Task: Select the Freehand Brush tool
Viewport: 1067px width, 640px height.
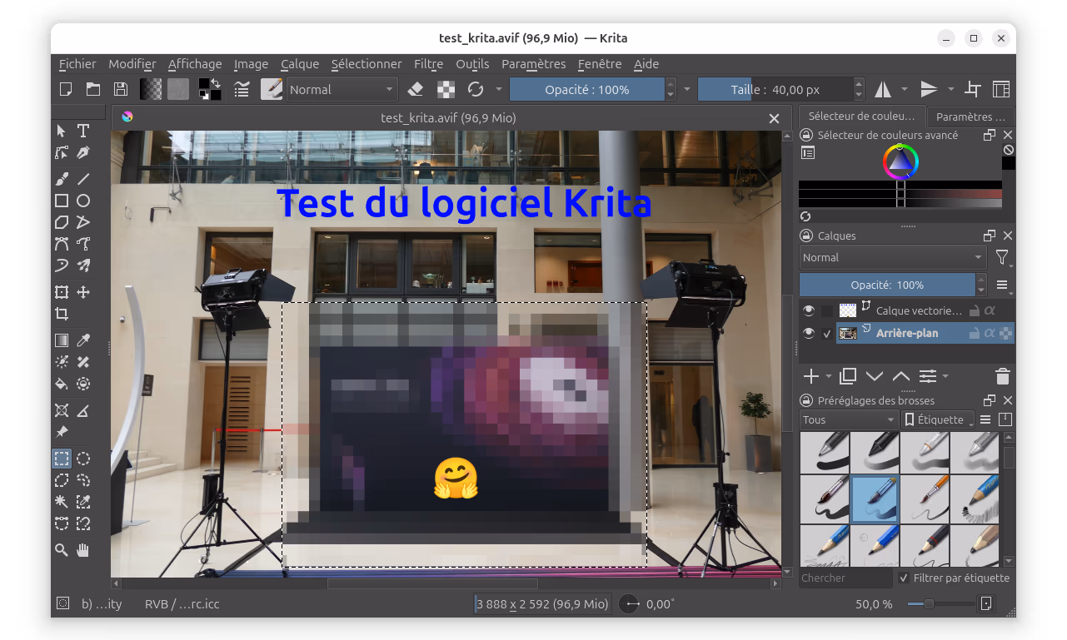Action: (x=62, y=178)
